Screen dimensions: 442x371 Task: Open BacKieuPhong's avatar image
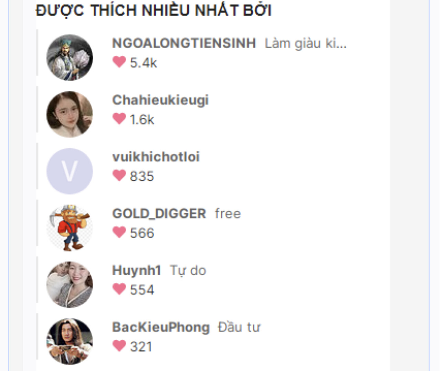click(70, 341)
